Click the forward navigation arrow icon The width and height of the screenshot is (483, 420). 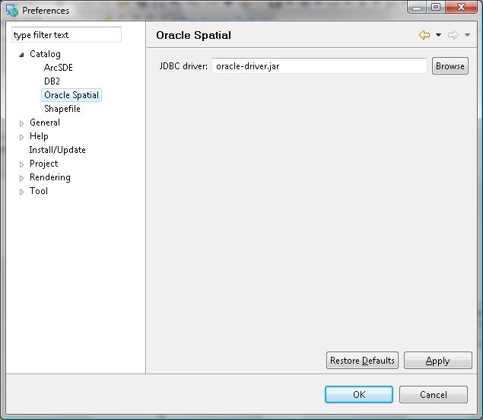pyautogui.click(x=453, y=35)
